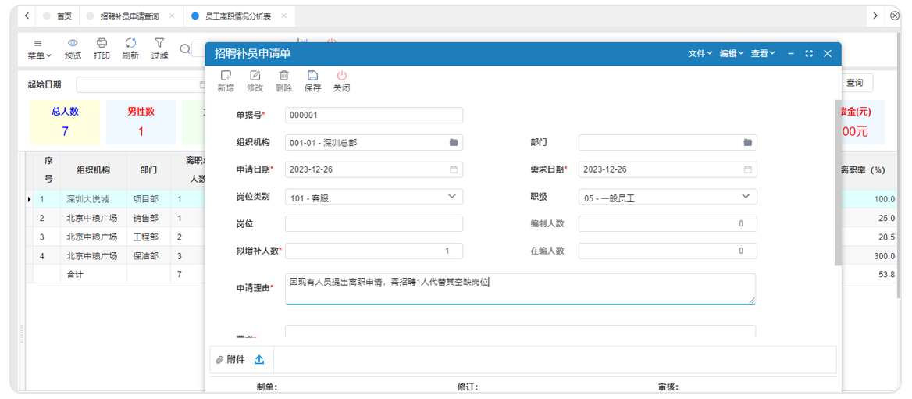Click the 预览 (Preview) eye icon

(73, 44)
